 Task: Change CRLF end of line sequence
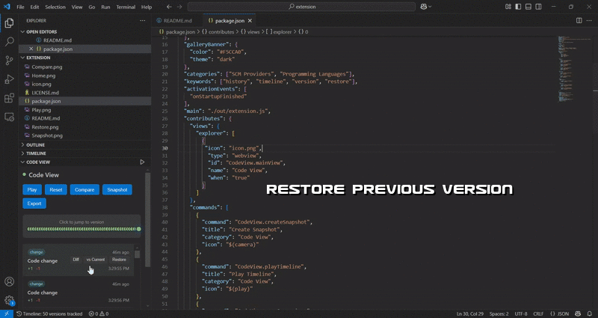pyautogui.click(x=538, y=314)
